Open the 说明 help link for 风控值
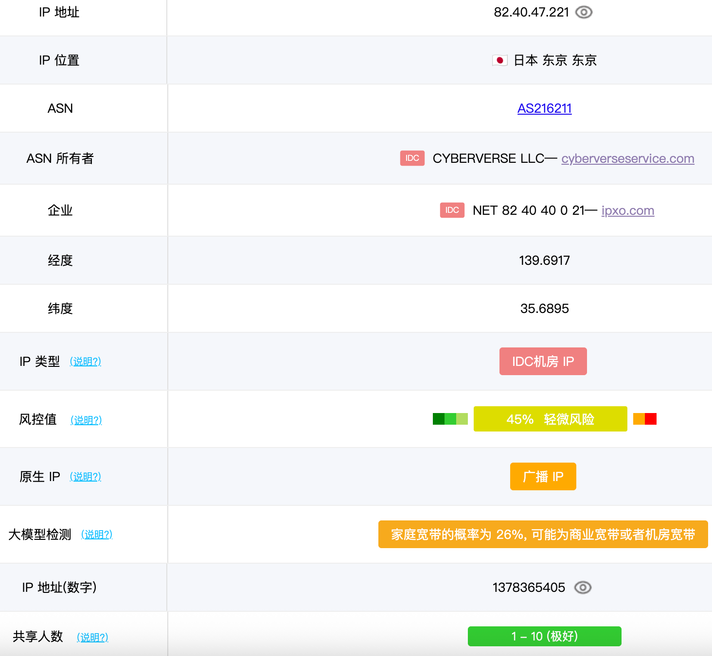The image size is (712, 656). tap(86, 420)
